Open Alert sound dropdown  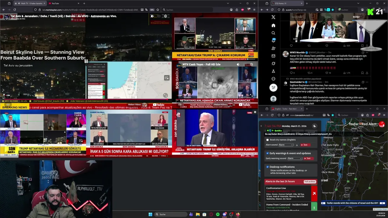click(x=286, y=145)
